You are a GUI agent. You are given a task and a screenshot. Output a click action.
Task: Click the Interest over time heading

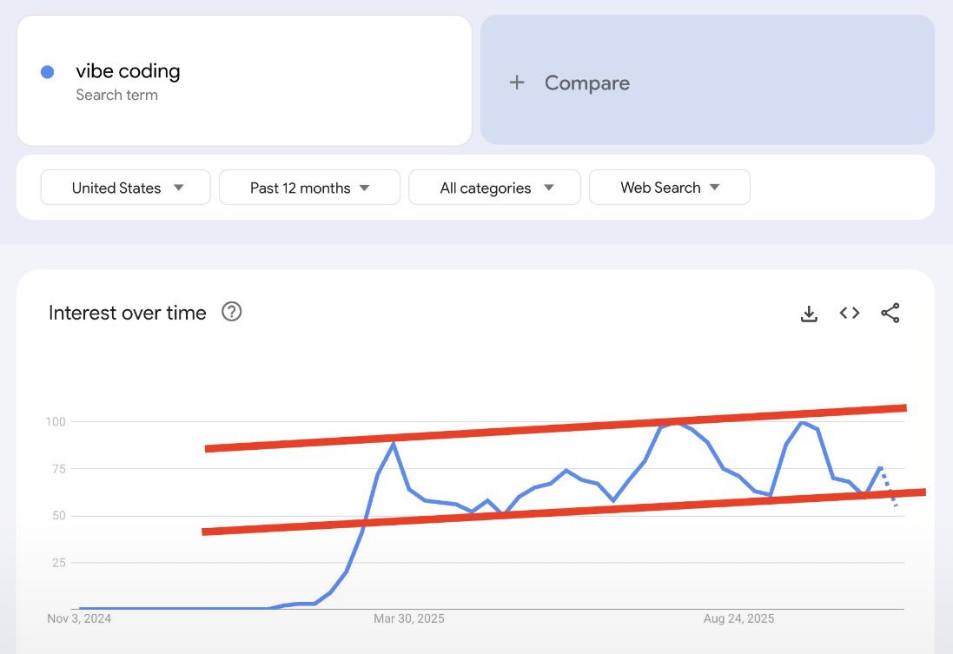point(128,313)
